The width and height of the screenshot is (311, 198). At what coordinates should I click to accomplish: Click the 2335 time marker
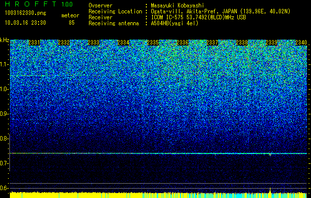(x=153, y=43)
